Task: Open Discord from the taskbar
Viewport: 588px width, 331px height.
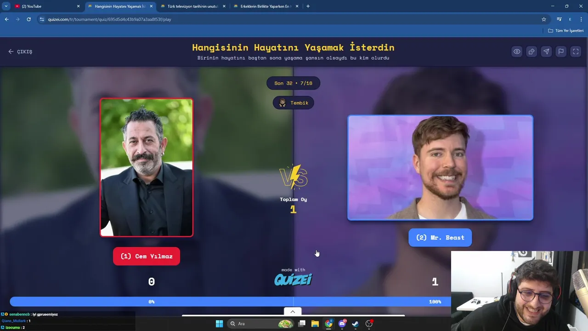Action: [x=342, y=324]
